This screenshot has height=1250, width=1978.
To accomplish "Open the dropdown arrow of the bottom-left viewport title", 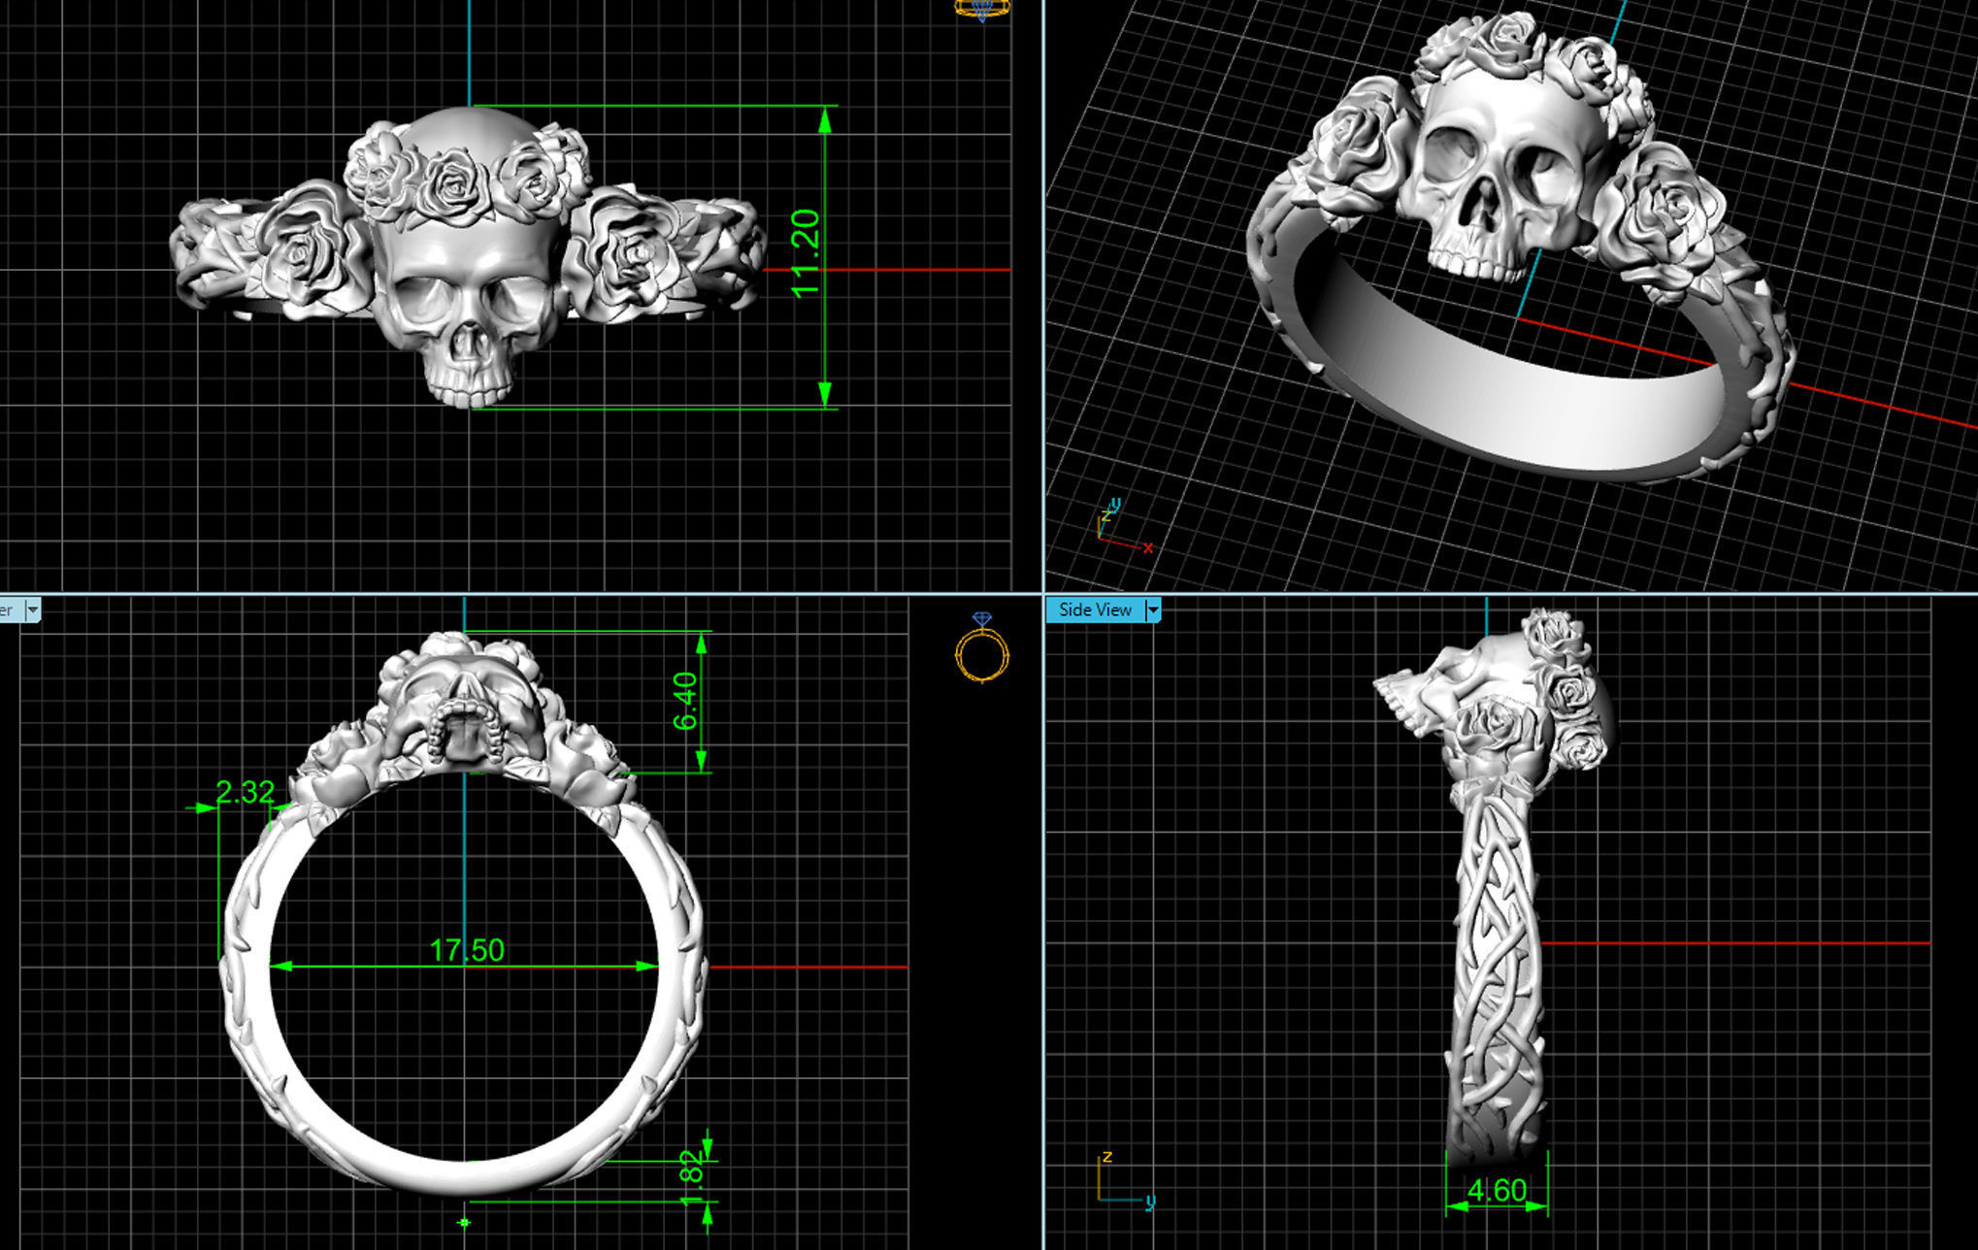I will (x=33, y=610).
